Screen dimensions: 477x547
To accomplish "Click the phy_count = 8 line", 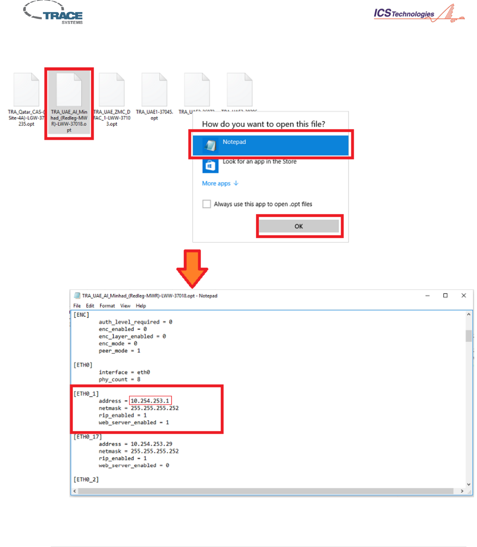I will click(120, 379).
